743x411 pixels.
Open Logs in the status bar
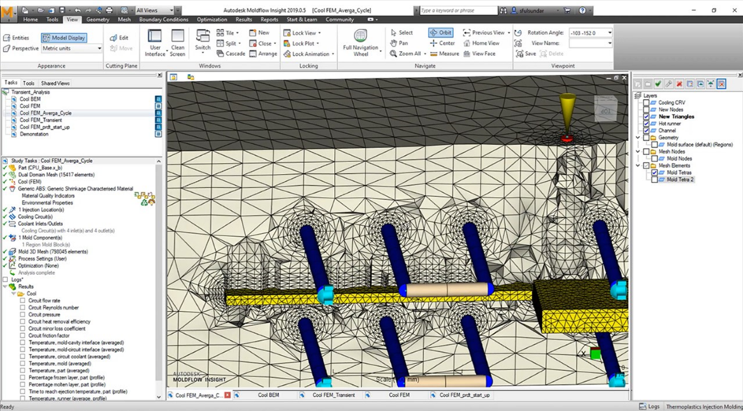point(648,406)
